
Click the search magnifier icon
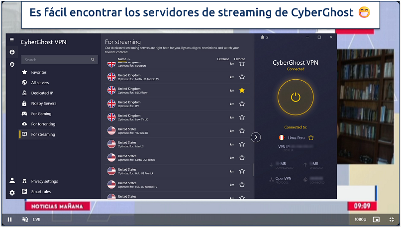[93, 60]
